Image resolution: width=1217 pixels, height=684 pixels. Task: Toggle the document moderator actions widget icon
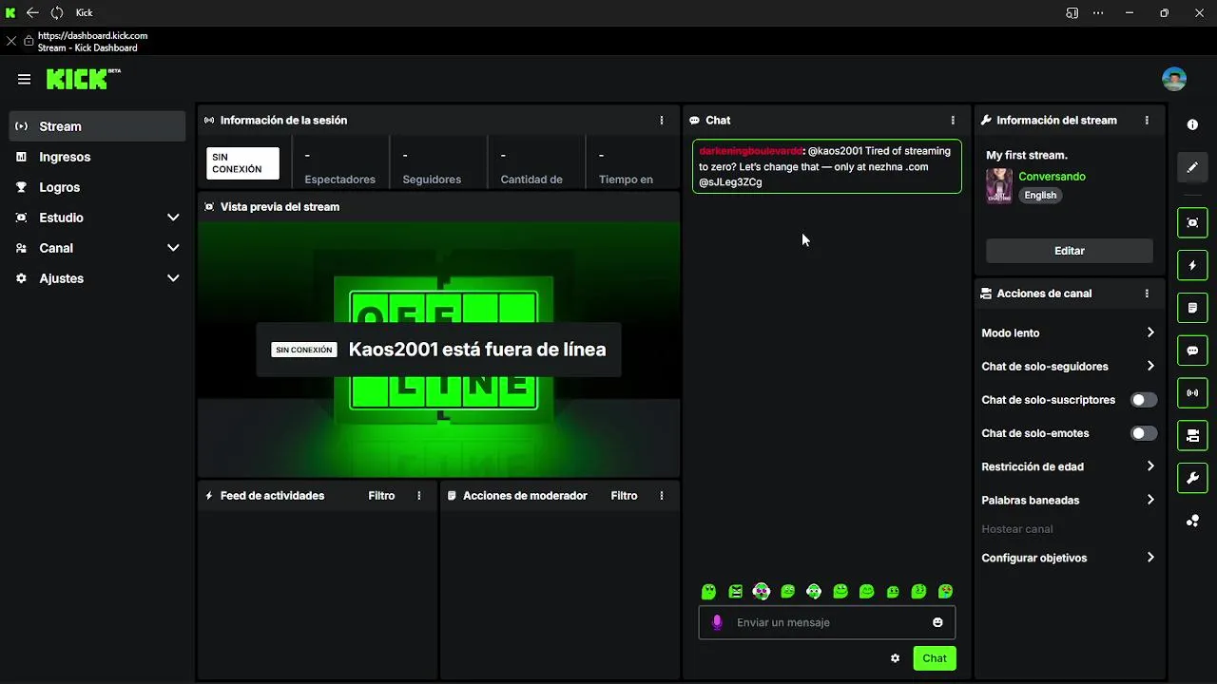pyautogui.click(x=1192, y=308)
